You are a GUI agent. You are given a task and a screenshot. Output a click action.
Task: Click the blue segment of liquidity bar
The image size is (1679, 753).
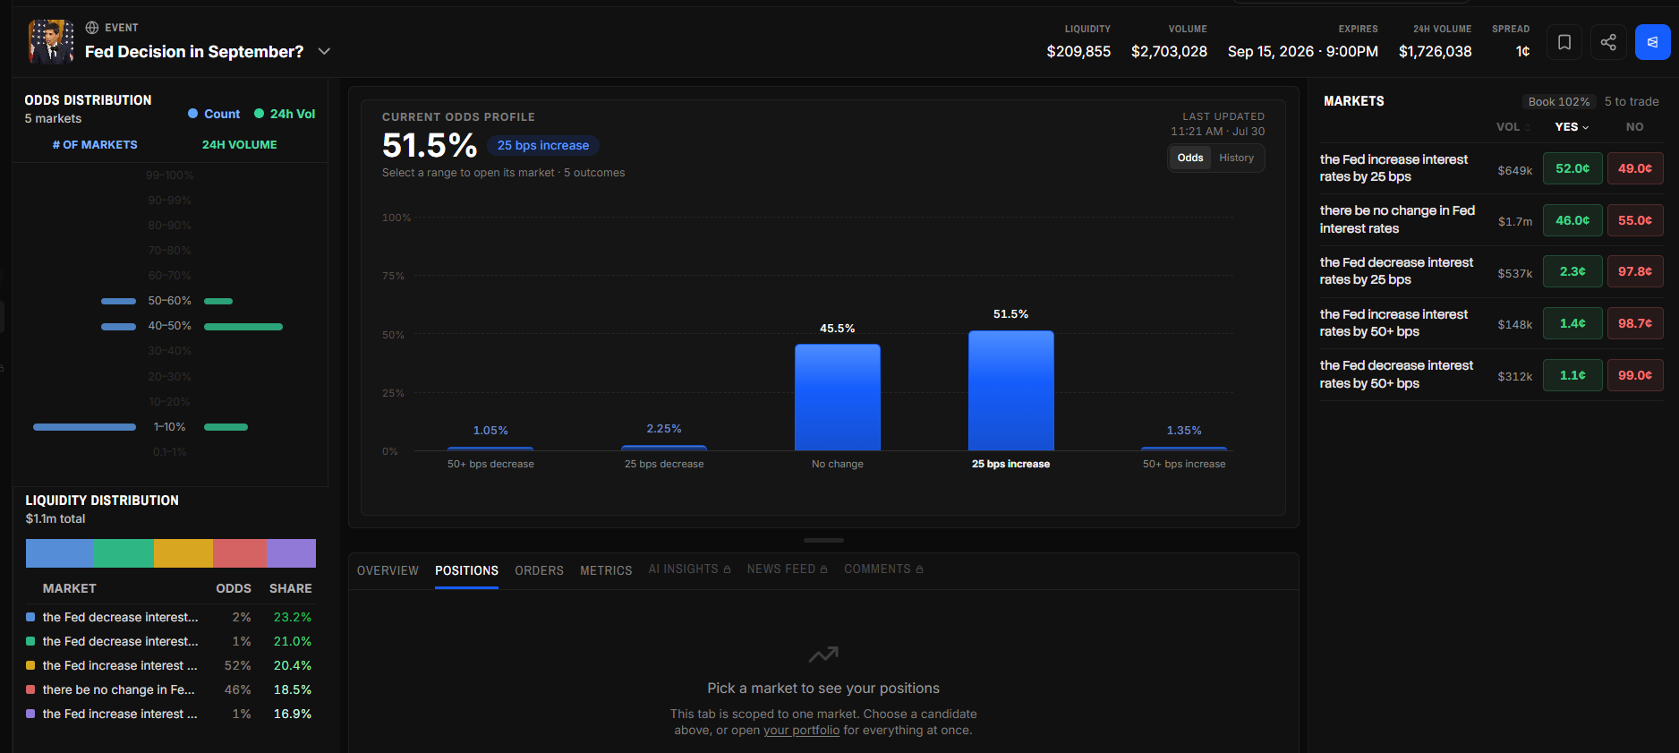point(59,553)
